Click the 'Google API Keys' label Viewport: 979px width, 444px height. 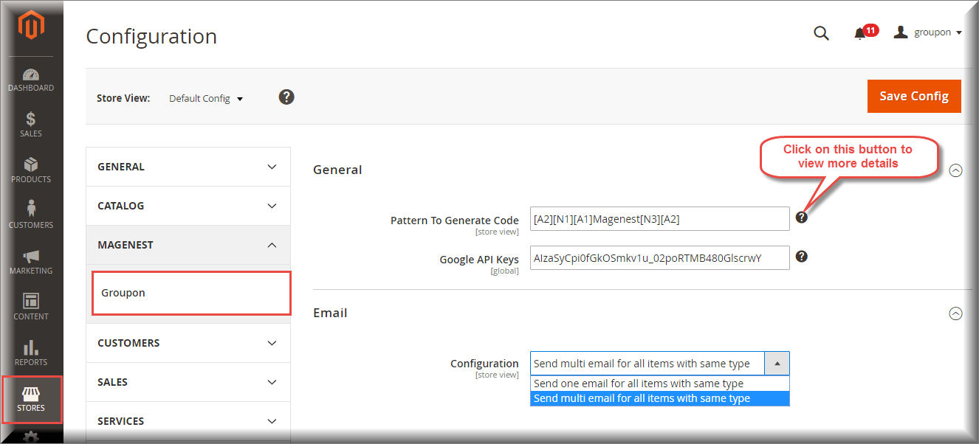pos(479,260)
